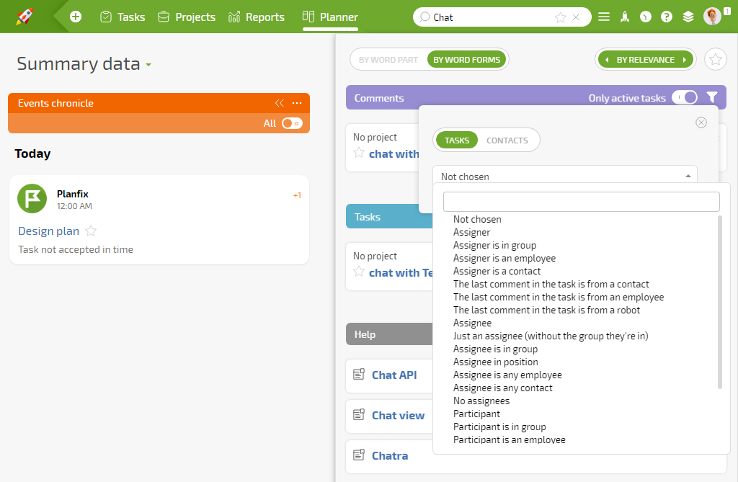Viewport: 738px width, 482px height.
Task: Open the user avatar profile menu
Action: point(712,17)
